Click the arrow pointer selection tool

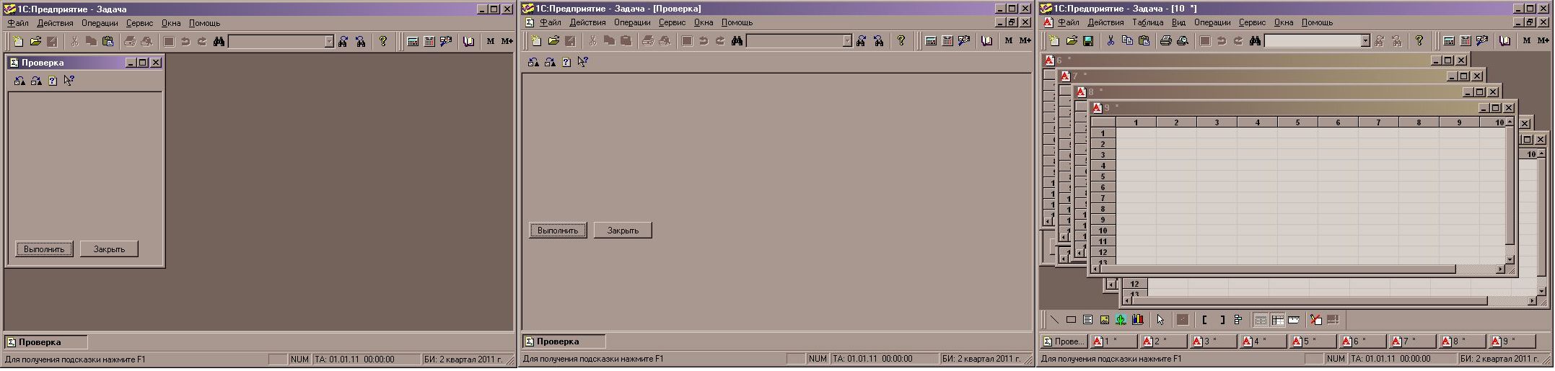pos(1160,320)
